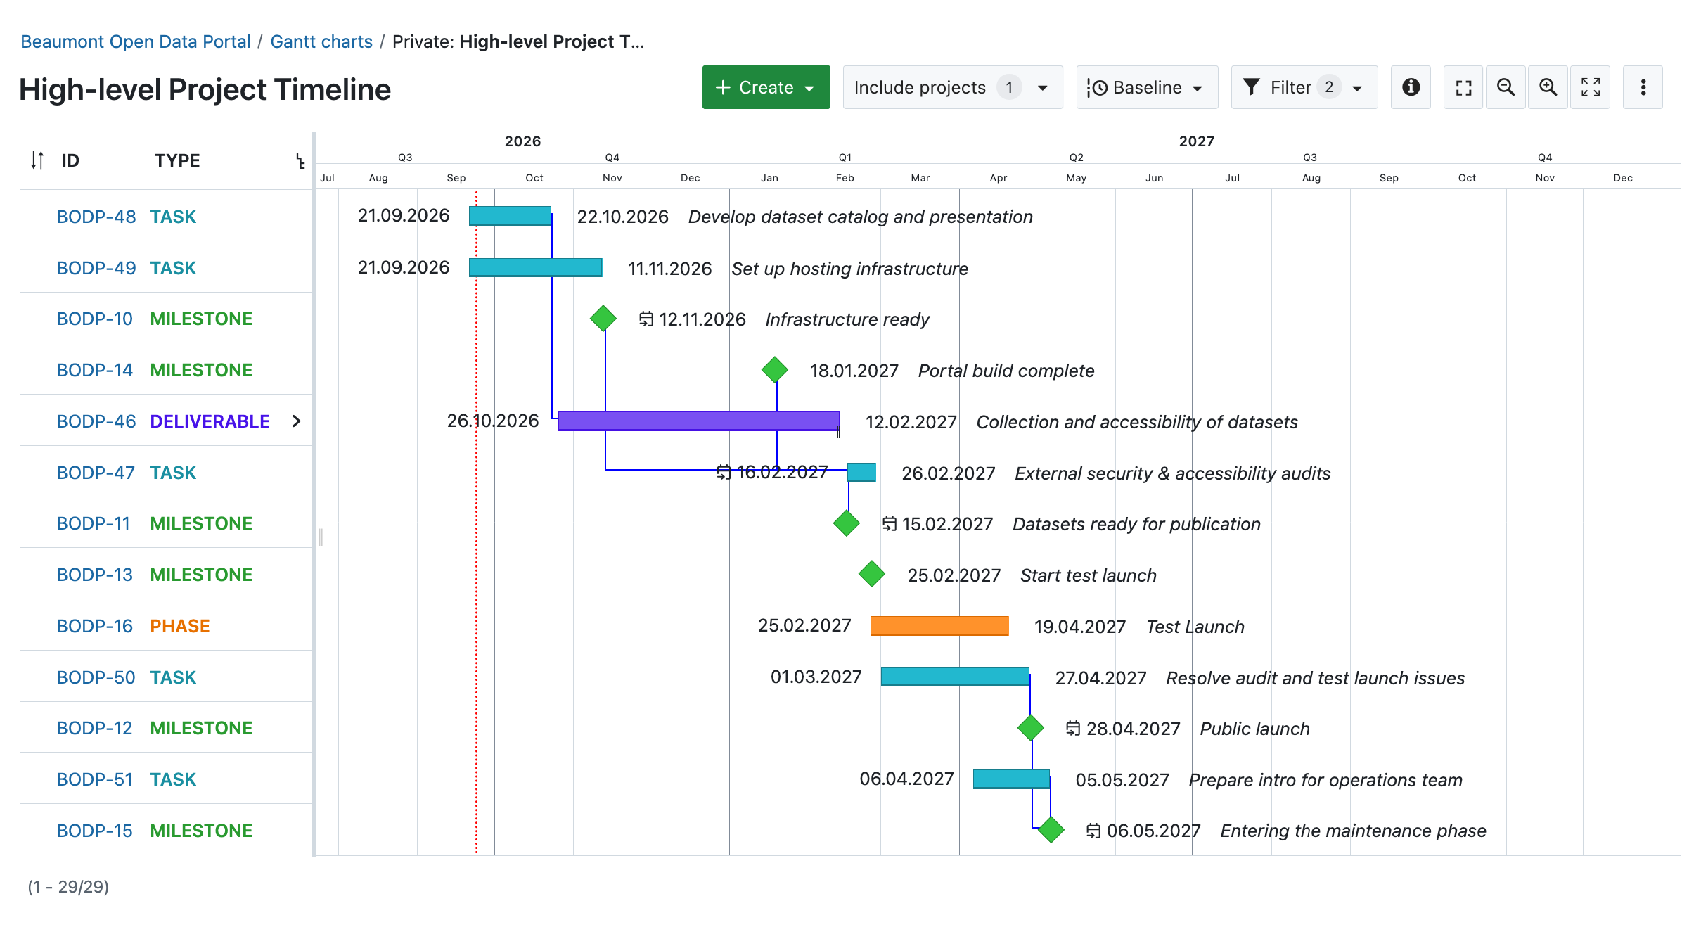Open work package BODP-15
The height and width of the screenshot is (927, 1682).
pyautogui.click(x=95, y=831)
